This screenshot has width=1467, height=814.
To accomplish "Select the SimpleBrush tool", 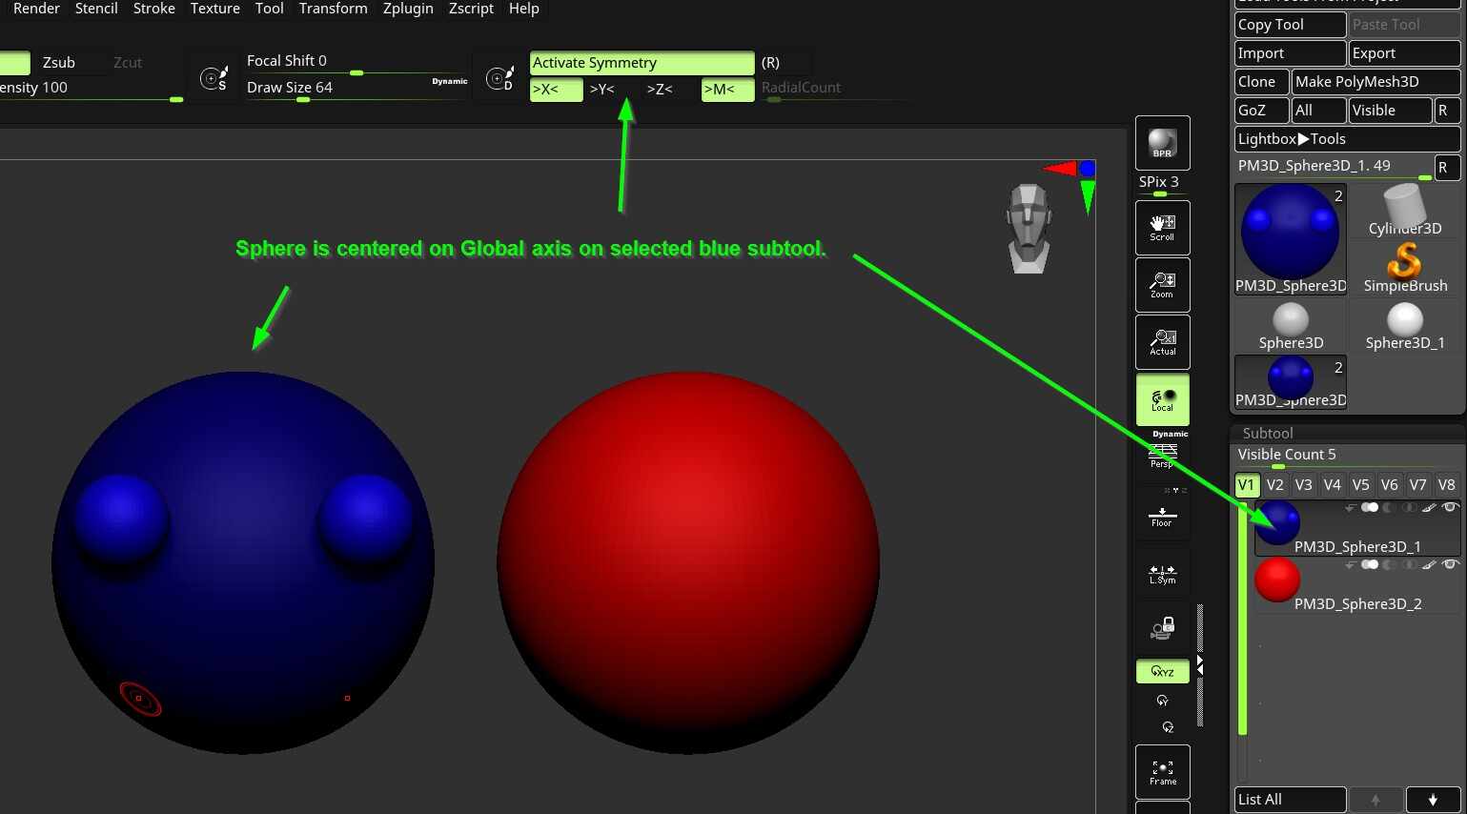I will click(x=1405, y=268).
